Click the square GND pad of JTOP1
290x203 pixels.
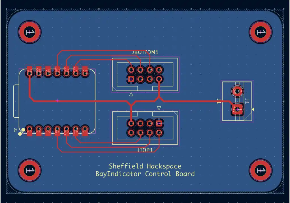pos(159,123)
